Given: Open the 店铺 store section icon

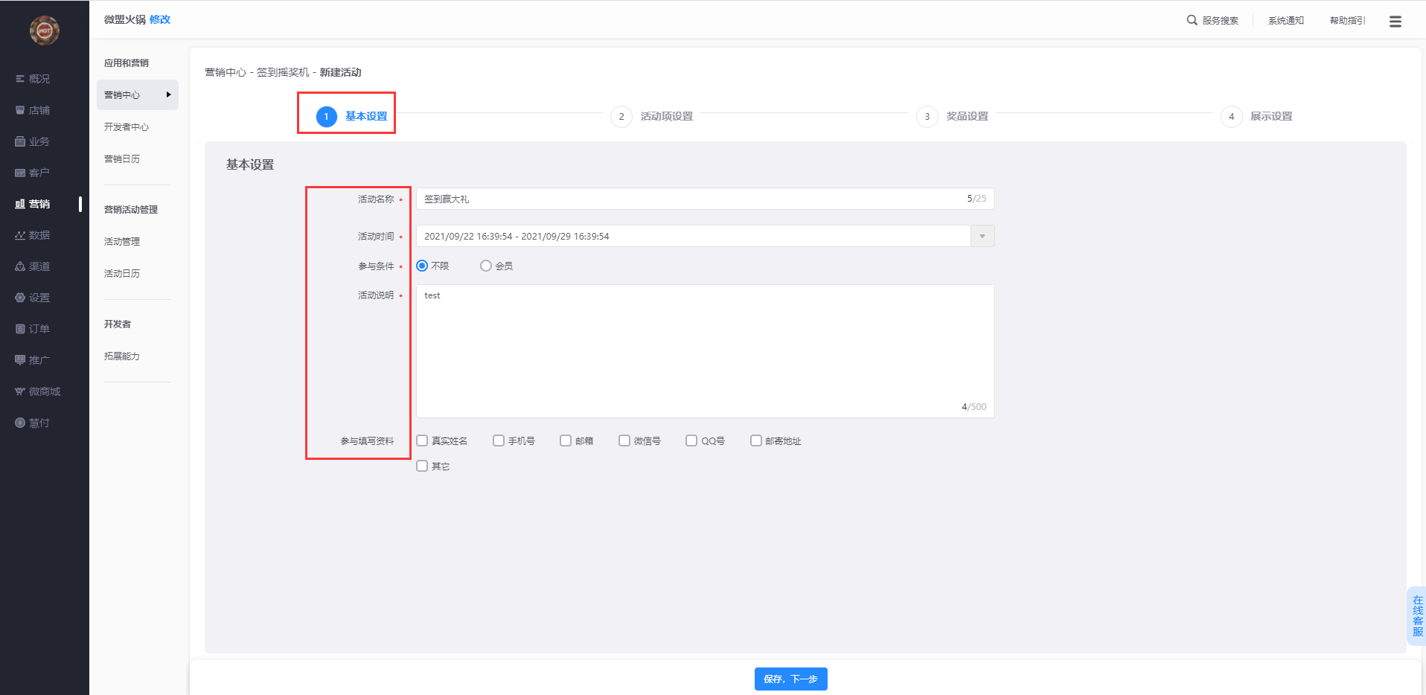Looking at the screenshot, I should (20, 110).
